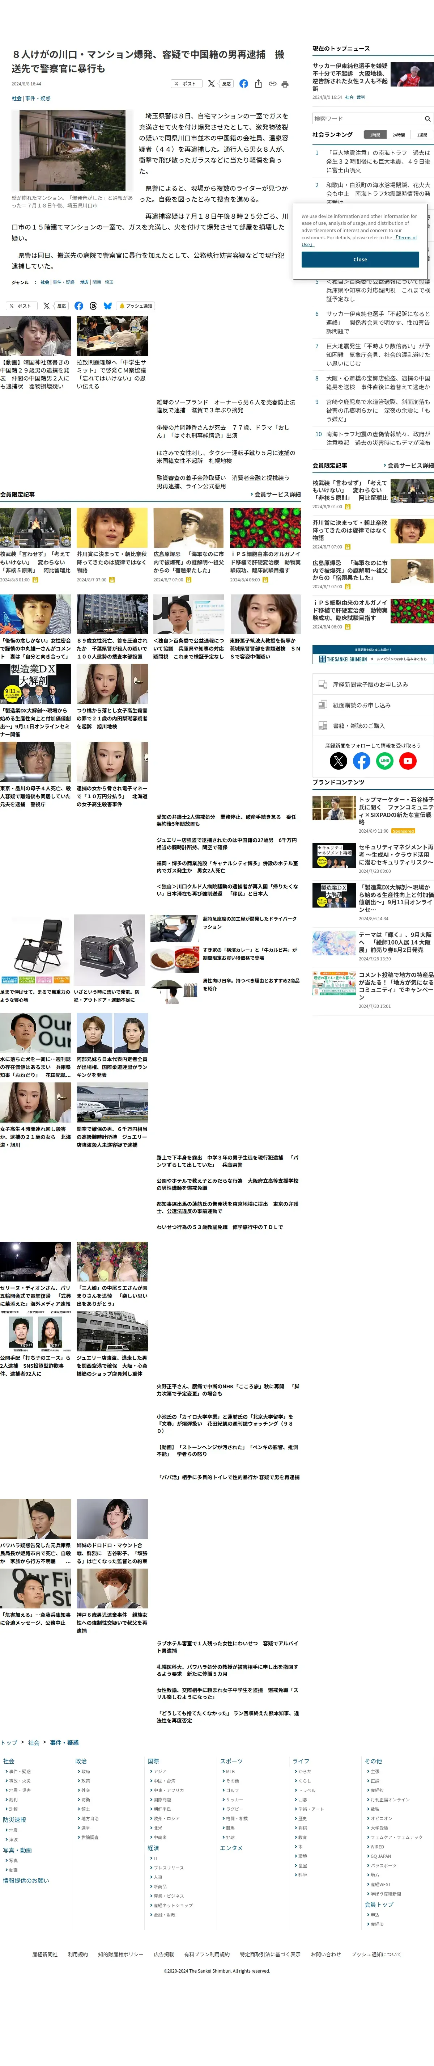Open ranking item 宮崎や鹿児島で水道管破裂
This screenshot has width=434, height=2066.
378,411
